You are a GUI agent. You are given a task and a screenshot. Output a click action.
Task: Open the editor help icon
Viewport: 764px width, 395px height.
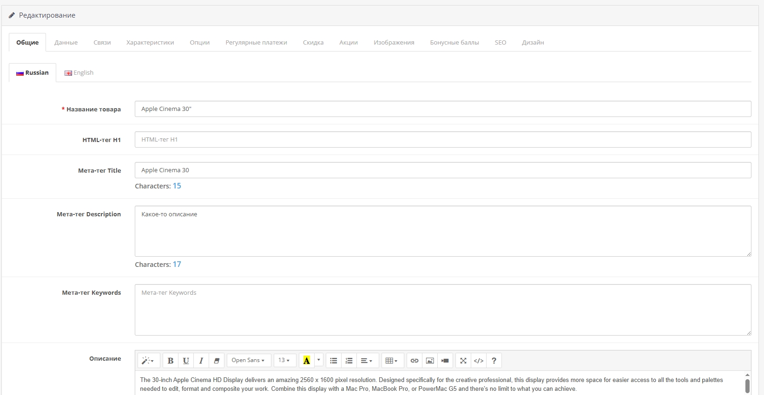tap(494, 361)
